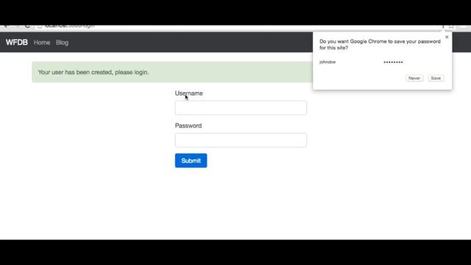Select the Username label

pyautogui.click(x=188, y=93)
